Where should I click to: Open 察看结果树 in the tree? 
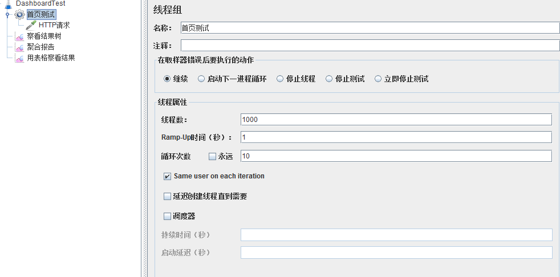(x=44, y=36)
